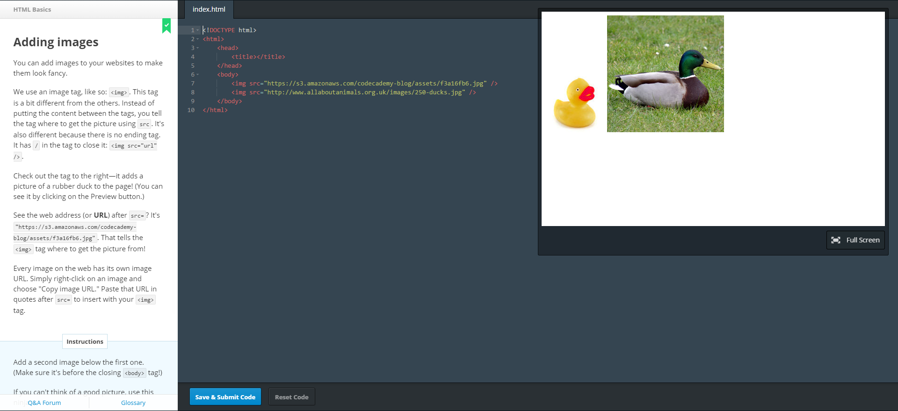898x411 pixels.
Task: Click line number 10 in the gutter
Action: click(x=191, y=110)
